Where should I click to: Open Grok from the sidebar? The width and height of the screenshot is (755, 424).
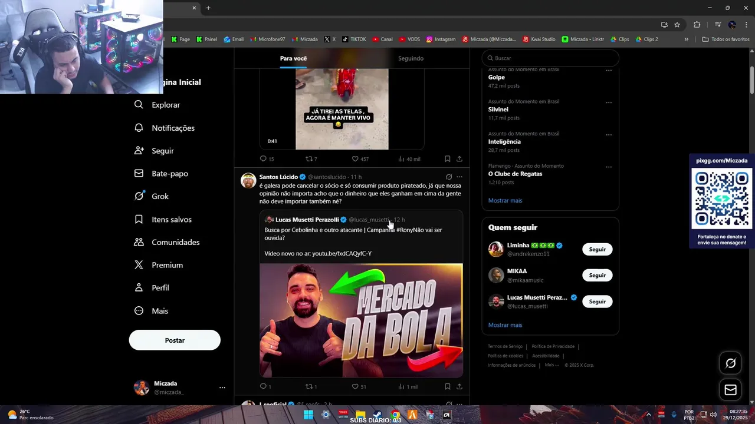(x=152, y=196)
